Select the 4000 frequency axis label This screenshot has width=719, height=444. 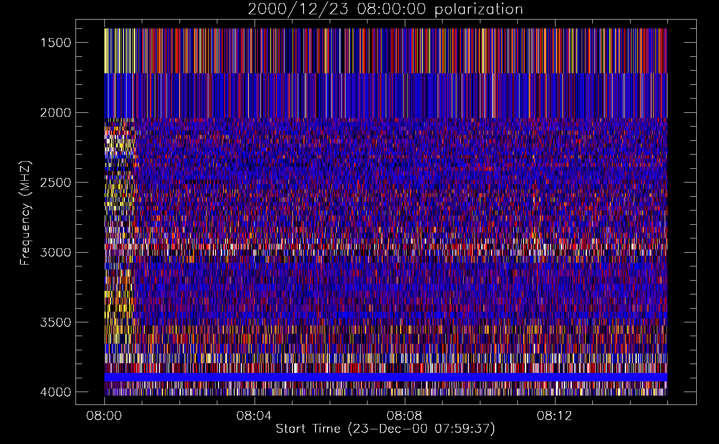[x=56, y=392]
